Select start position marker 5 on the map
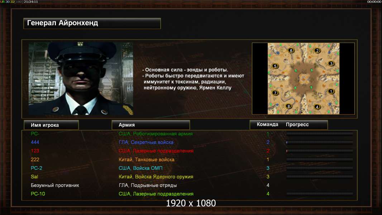Image resolution: width=382 pixels, height=215 pixels. tap(275, 66)
